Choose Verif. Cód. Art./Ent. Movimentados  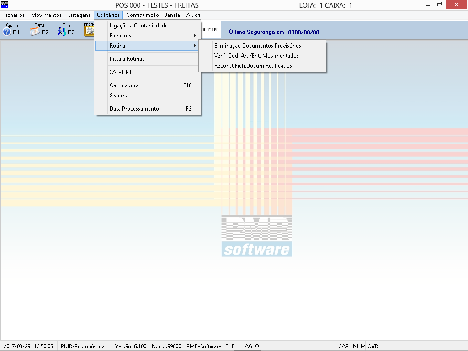256,56
